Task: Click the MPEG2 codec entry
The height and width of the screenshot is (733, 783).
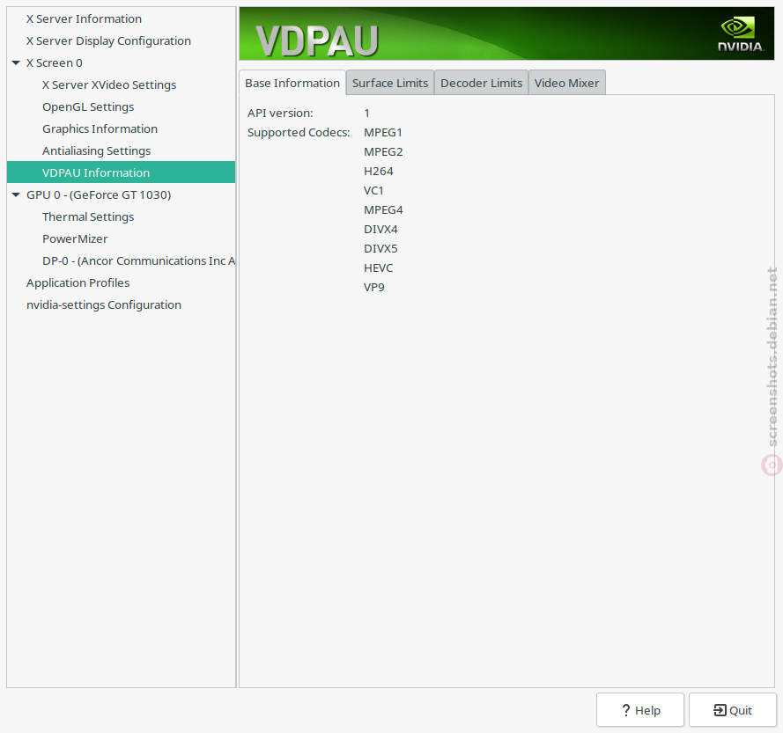Action: 383,151
